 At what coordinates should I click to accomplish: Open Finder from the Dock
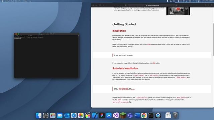pyautogui.click(x=39, y=116)
